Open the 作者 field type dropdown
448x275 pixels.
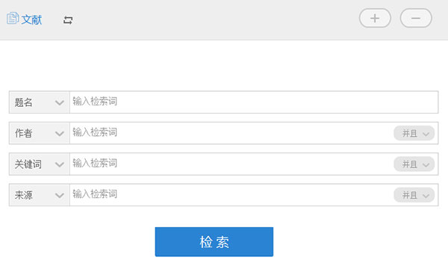[40, 133]
